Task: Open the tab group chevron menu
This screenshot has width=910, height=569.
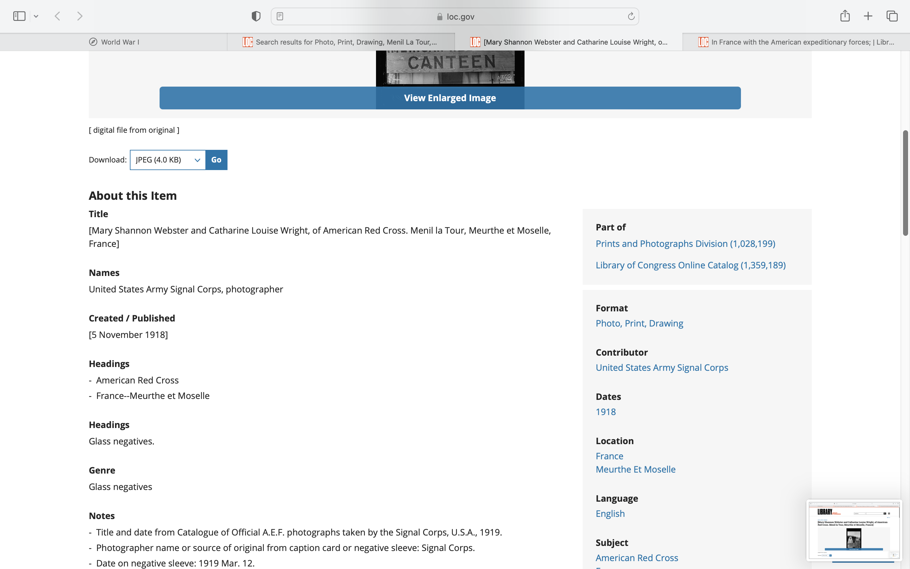Action: point(36,16)
